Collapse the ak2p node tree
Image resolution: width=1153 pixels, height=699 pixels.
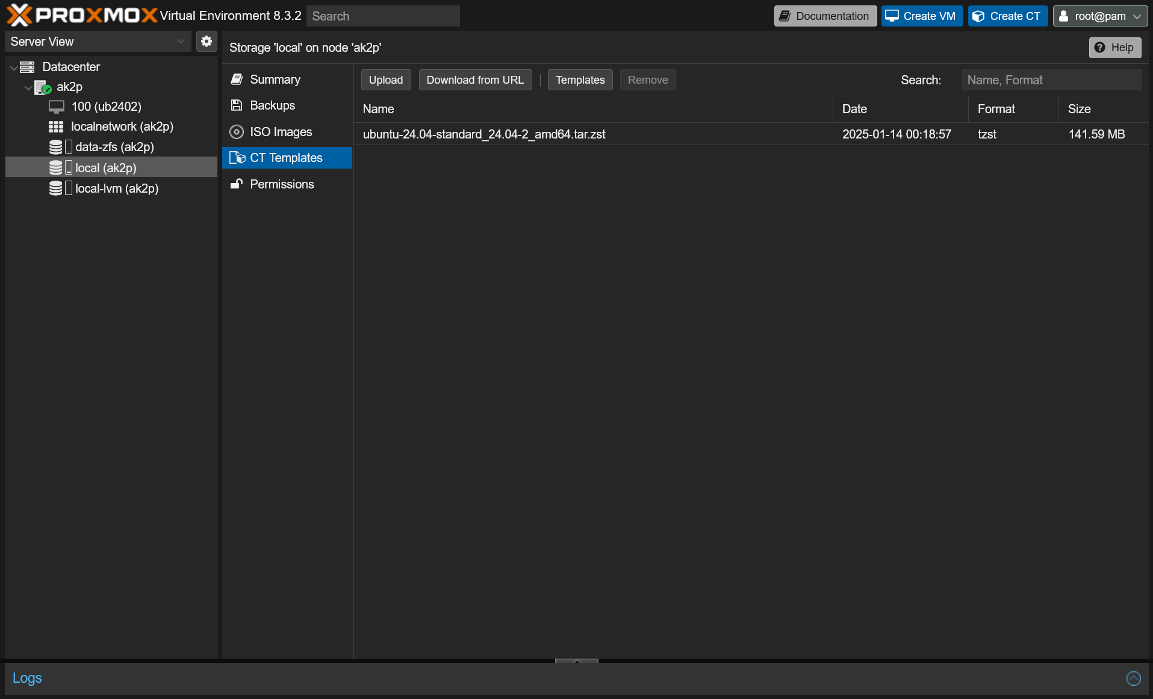tap(28, 88)
